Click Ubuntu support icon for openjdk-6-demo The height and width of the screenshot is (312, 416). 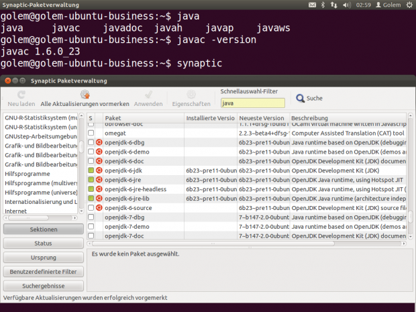pos(99,152)
